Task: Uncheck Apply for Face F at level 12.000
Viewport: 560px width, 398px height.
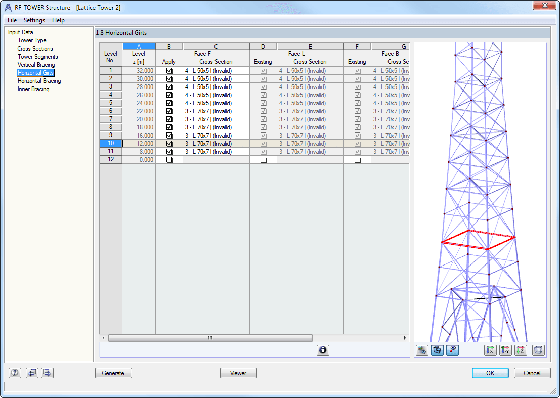Action: pyautogui.click(x=169, y=144)
